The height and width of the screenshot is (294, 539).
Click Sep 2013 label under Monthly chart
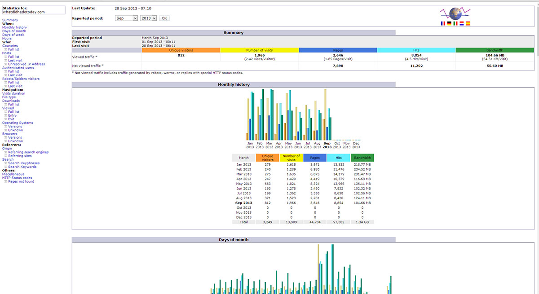pos(327,145)
